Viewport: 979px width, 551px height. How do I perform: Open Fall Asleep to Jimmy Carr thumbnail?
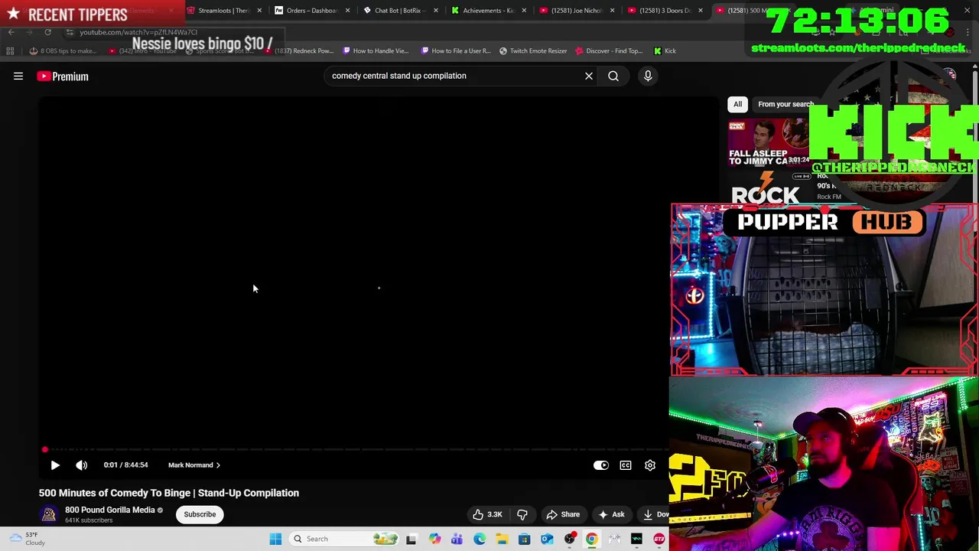[x=768, y=143]
